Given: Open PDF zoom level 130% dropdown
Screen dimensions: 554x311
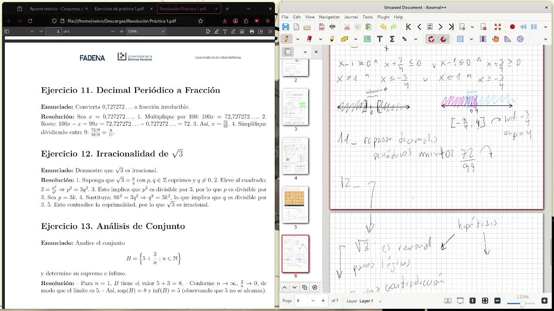Looking at the screenshot, I should (x=146, y=32).
